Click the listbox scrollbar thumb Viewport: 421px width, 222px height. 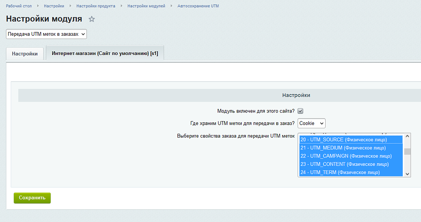pos(407,151)
